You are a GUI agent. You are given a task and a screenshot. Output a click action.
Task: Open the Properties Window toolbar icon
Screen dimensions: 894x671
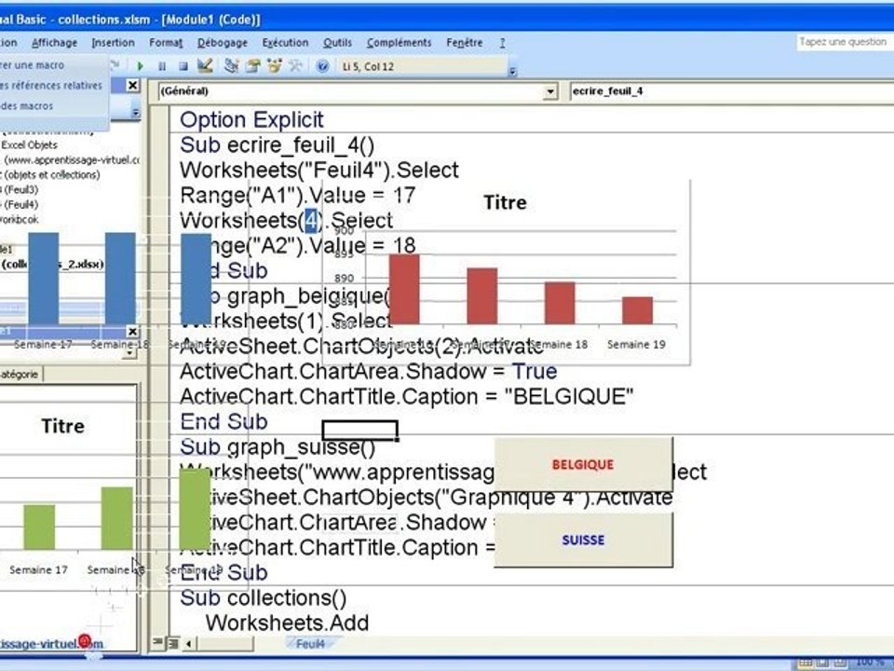[x=252, y=65]
